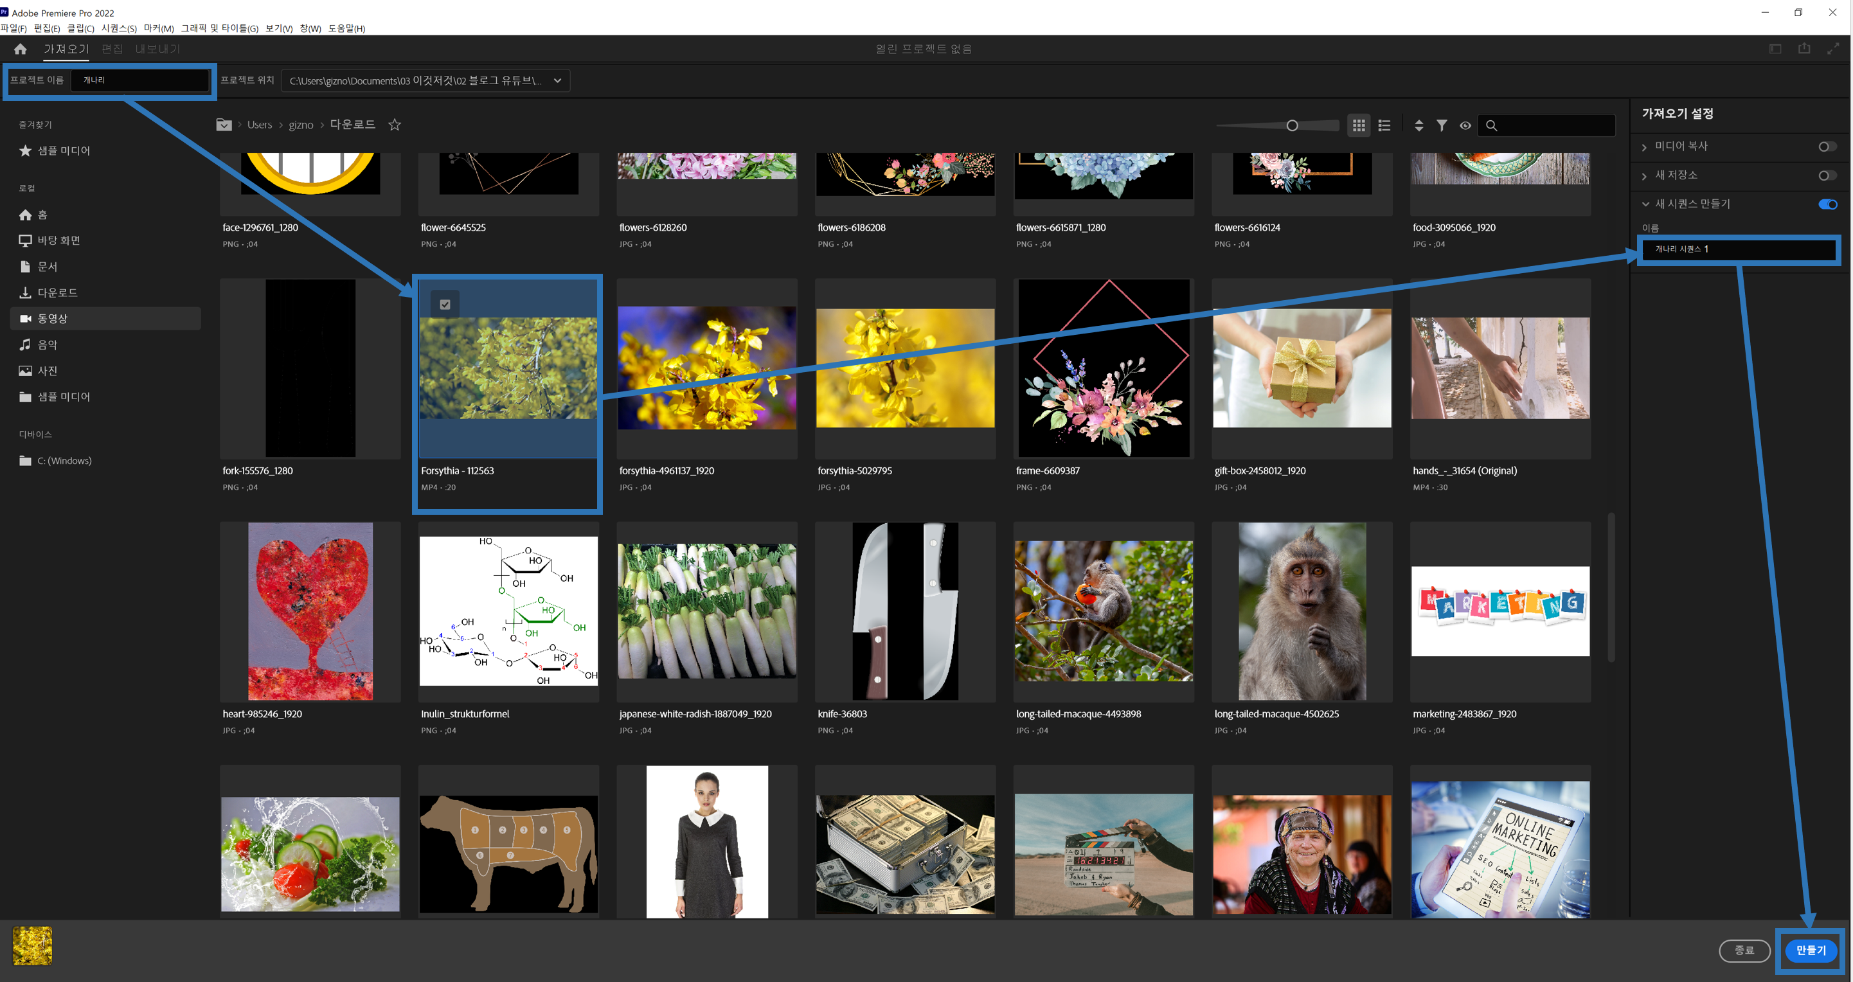Open project location dropdown
1853x982 pixels.
pos(426,80)
